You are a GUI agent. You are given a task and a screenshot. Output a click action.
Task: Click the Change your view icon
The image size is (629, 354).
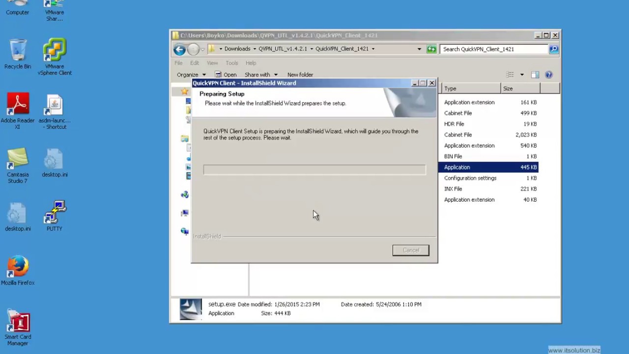510,75
